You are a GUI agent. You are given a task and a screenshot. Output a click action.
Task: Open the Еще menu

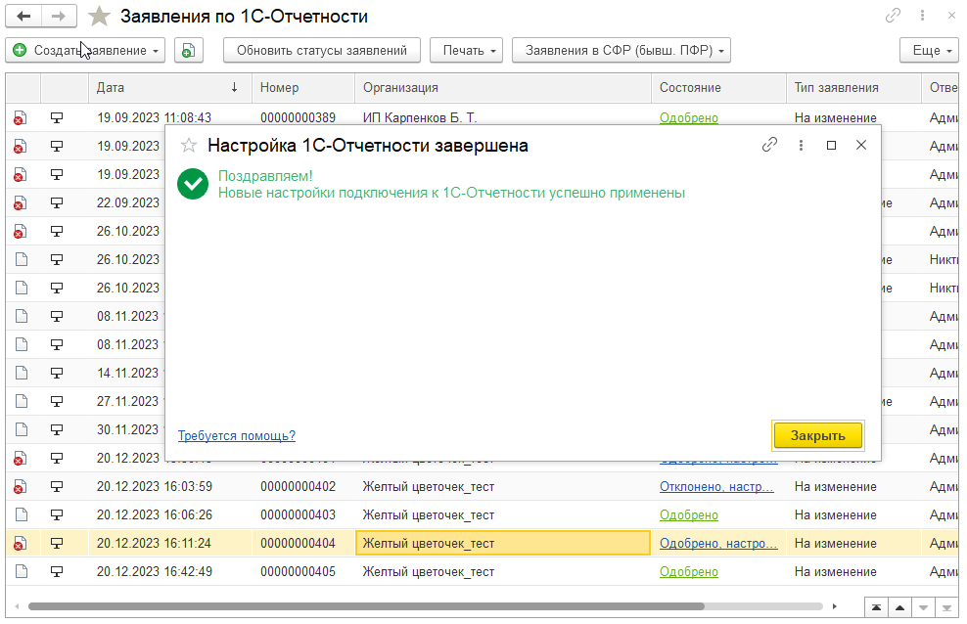point(930,51)
